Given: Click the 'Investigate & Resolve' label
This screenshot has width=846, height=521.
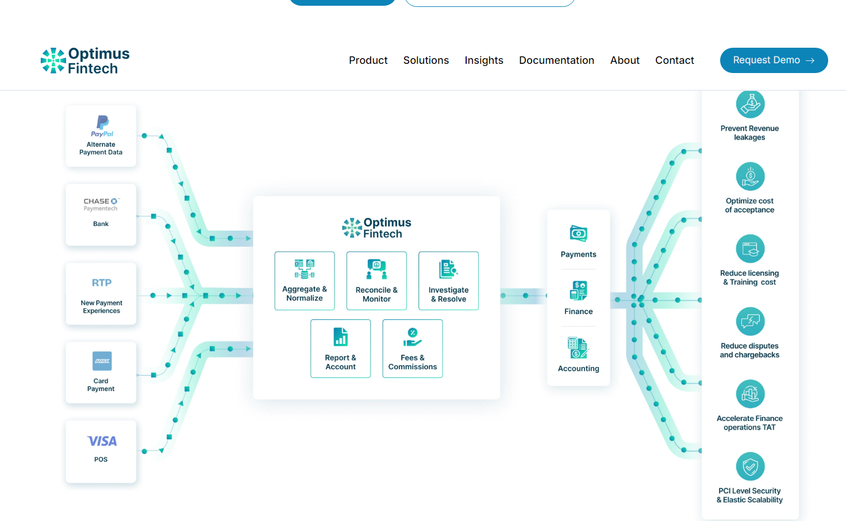Looking at the screenshot, I should [x=449, y=294].
